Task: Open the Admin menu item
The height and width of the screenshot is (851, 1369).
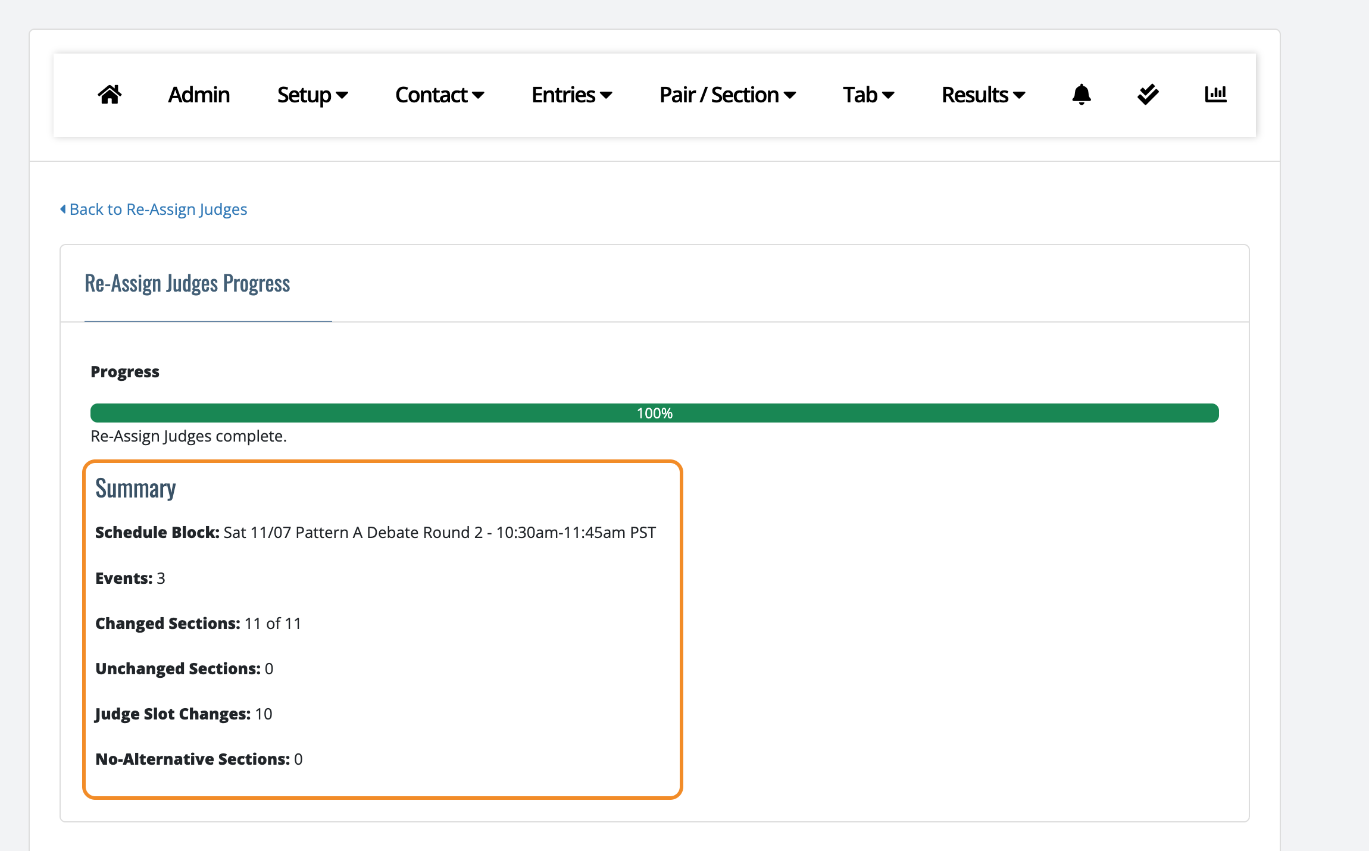Action: 199,95
